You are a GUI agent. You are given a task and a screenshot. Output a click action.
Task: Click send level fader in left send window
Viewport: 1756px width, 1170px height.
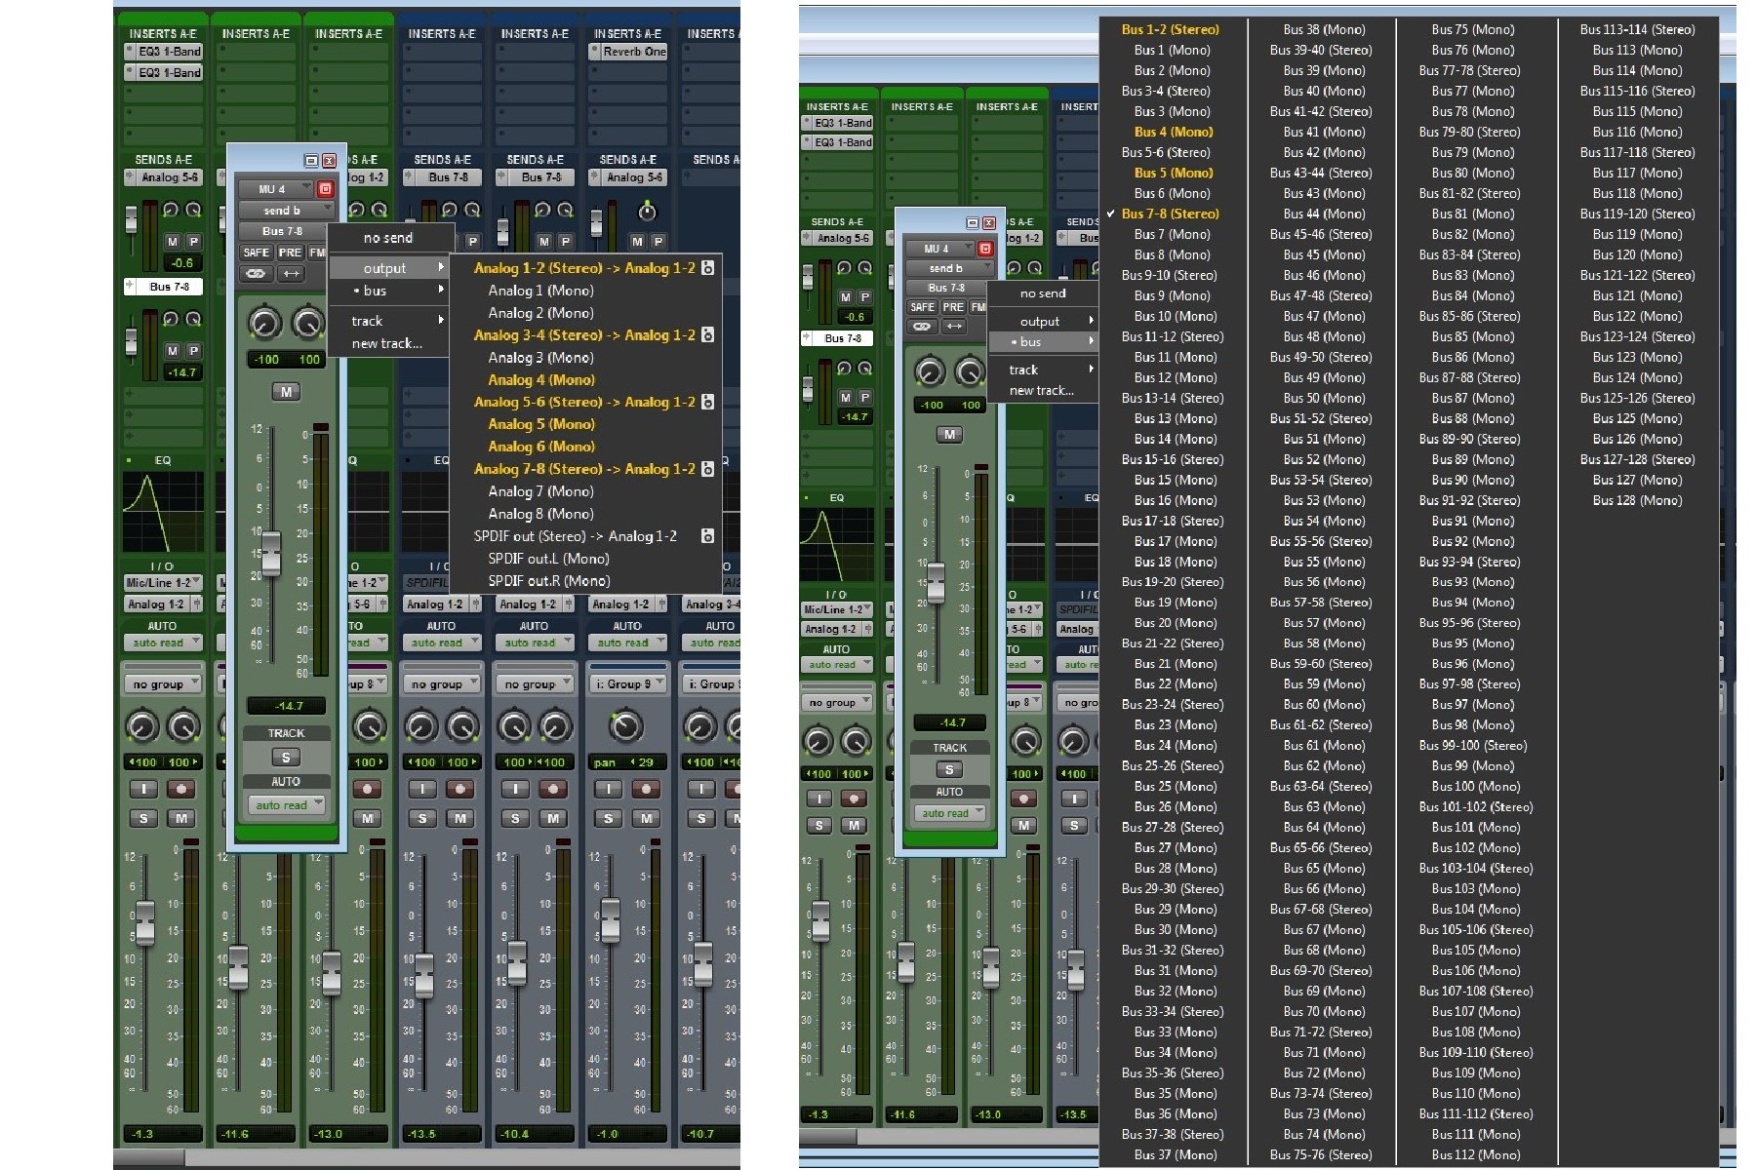[271, 553]
